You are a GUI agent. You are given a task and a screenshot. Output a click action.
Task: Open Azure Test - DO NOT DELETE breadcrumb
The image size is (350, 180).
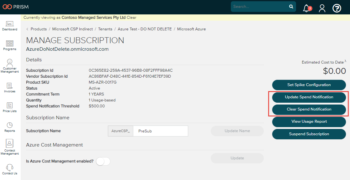145,29
